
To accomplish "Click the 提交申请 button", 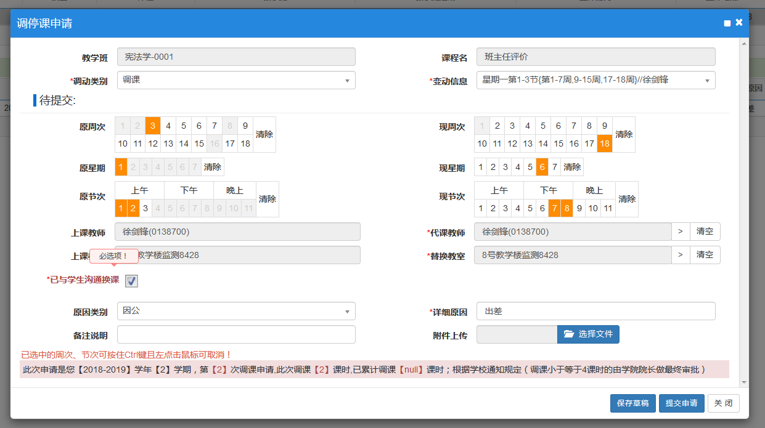I will point(681,403).
